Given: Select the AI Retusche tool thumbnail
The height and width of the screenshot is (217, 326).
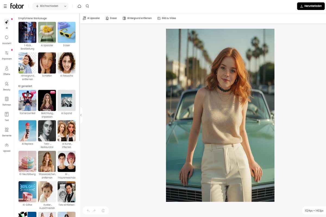Looking at the screenshot, I should (67, 63).
